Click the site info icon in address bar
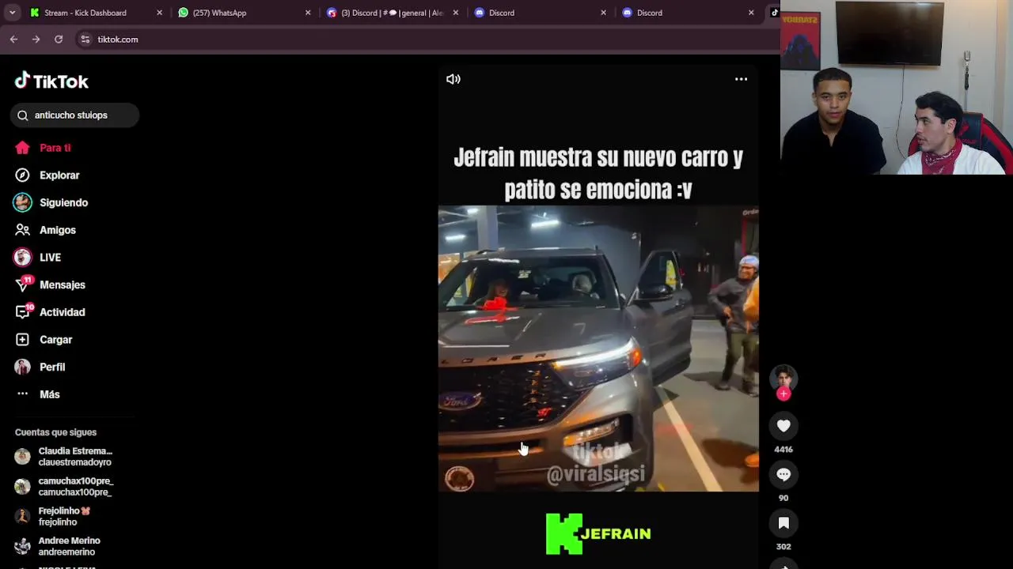This screenshot has width=1013, height=569. pos(85,40)
